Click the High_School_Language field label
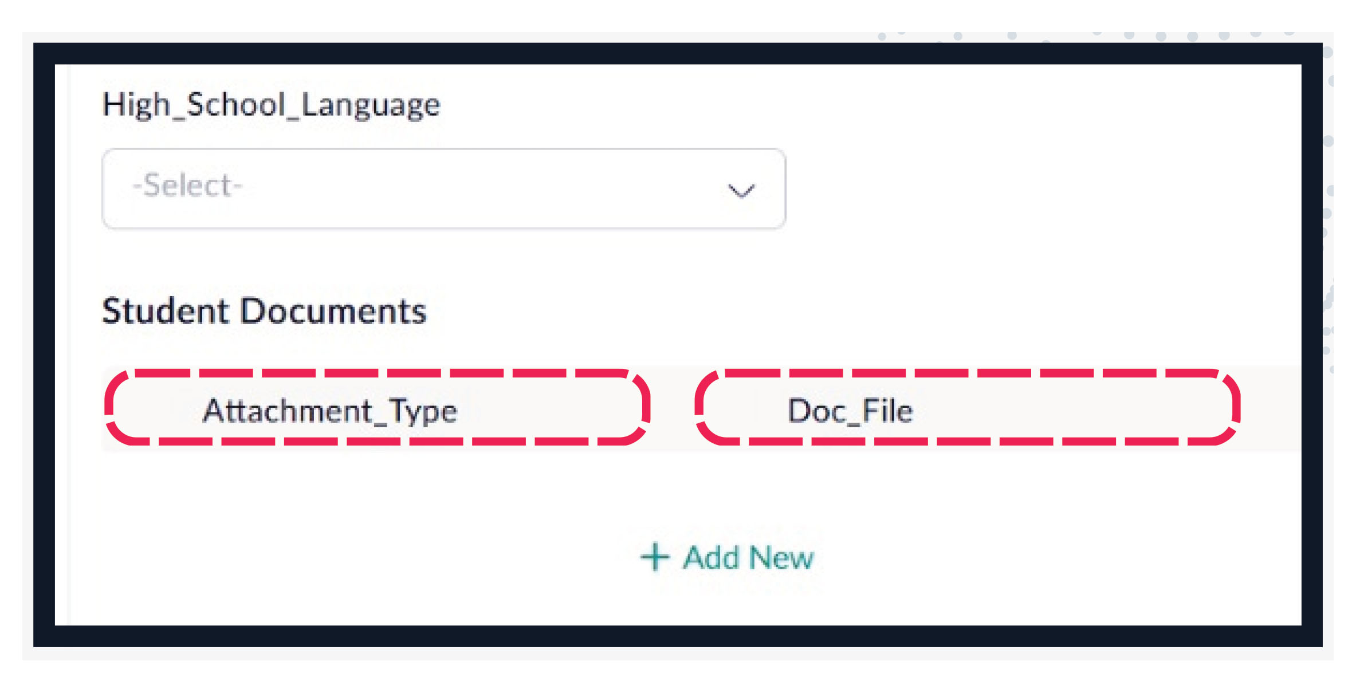Image resolution: width=1356 pixels, height=693 pixels. tap(271, 105)
